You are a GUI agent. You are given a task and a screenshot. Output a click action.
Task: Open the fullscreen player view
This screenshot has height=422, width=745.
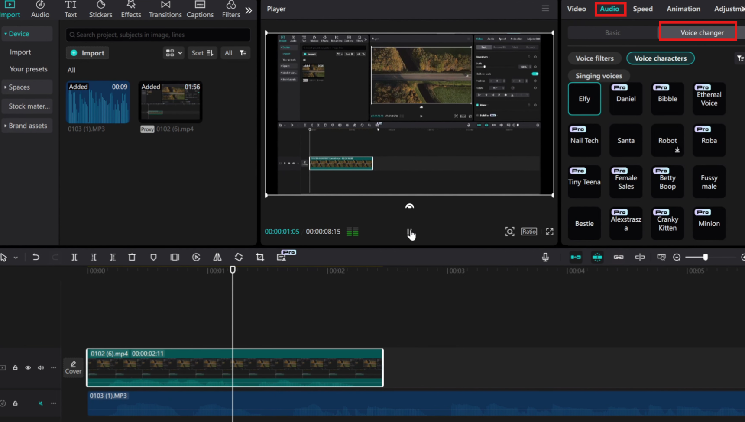click(x=550, y=232)
